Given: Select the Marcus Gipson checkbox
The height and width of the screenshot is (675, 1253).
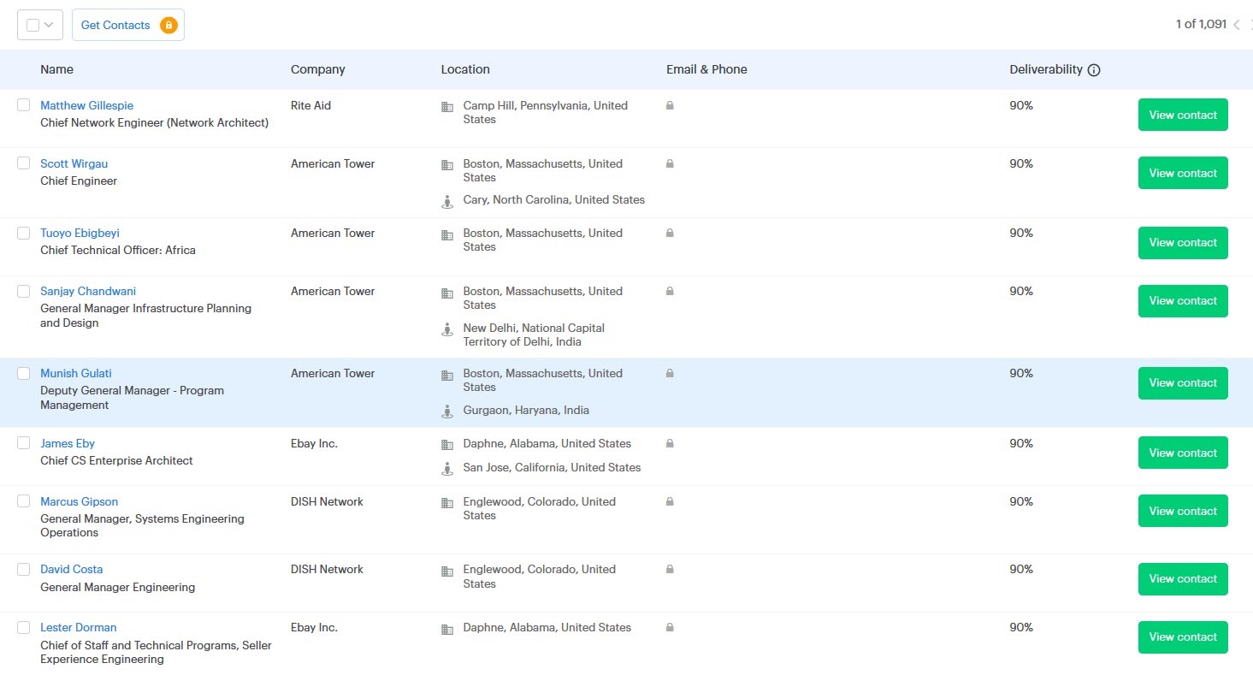Looking at the screenshot, I should pyautogui.click(x=24, y=500).
